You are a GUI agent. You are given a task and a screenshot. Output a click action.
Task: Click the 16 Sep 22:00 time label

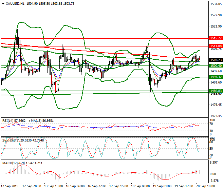click(x=97, y=186)
